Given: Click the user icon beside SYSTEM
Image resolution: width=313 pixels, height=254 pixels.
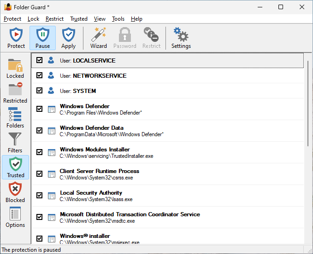Looking at the screenshot, I should coord(51,91).
